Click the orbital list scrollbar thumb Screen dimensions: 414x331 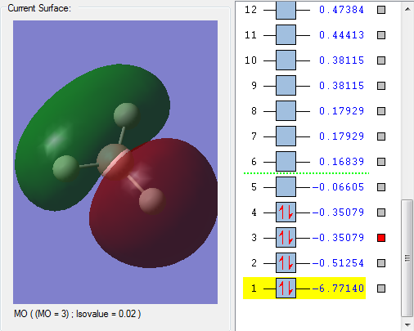[x=407, y=258]
